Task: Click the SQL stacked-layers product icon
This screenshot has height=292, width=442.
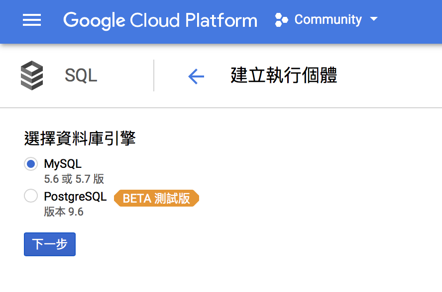Action: point(32,75)
